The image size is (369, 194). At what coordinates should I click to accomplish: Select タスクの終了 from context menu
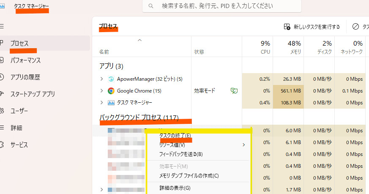tap(175, 136)
